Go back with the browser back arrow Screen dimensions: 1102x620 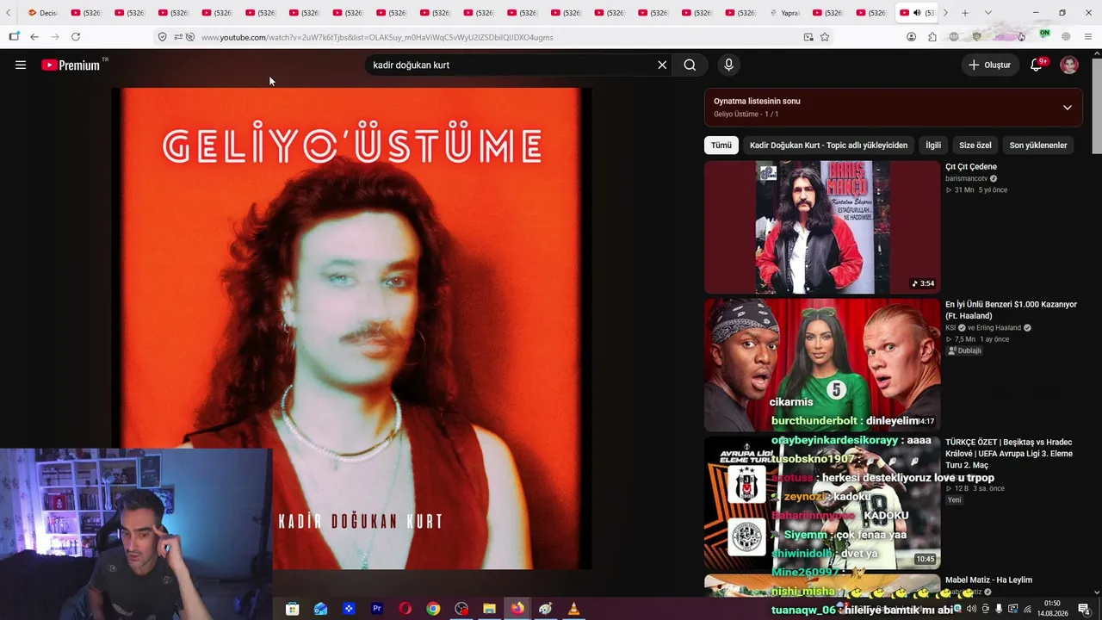coord(34,37)
